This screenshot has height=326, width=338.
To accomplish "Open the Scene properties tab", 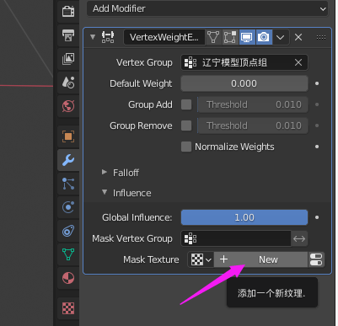I will tap(68, 83).
